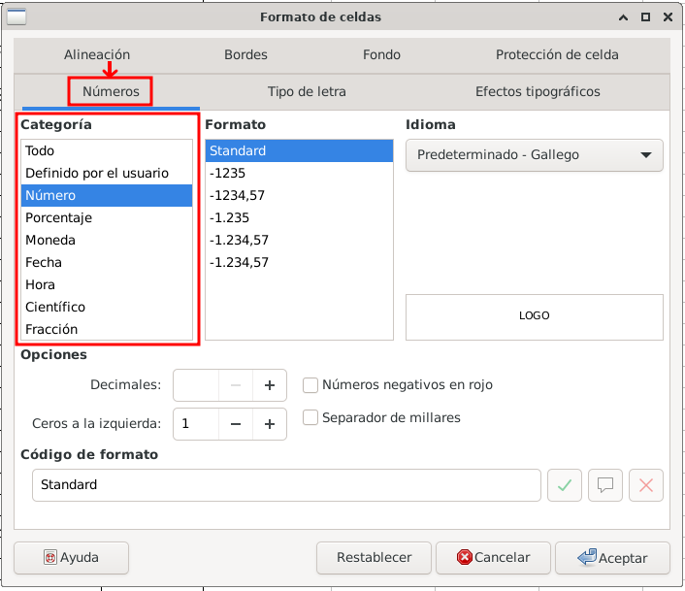
Task: Switch to the Tipo de letra tab
Action: [x=307, y=92]
